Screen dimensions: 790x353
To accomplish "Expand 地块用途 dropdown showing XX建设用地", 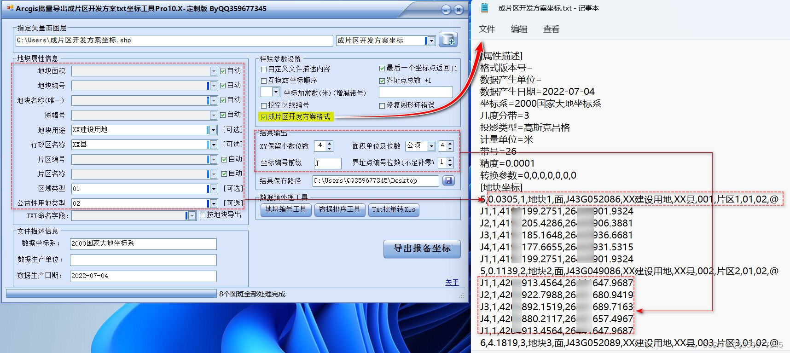I will [214, 130].
